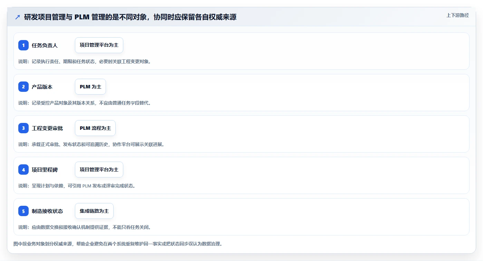Click the description starting 呈现计划与依赖
This screenshot has width=483, height=261.
pyautogui.click(x=77, y=186)
